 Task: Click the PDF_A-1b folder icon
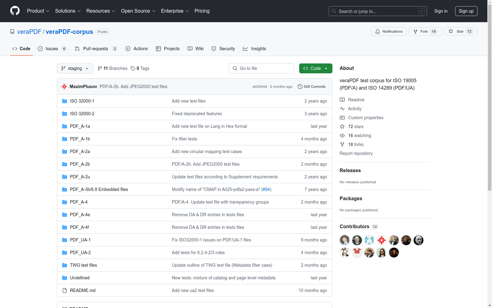coord(65,139)
